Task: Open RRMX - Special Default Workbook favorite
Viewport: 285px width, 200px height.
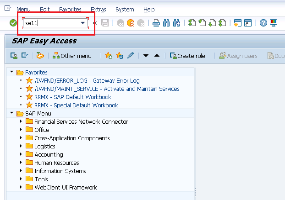Action: click(x=76, y=105)
